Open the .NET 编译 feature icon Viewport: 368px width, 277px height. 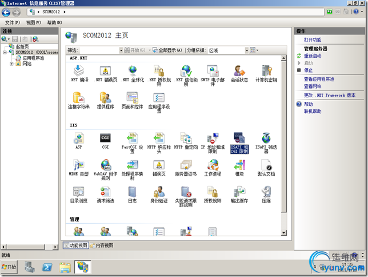[x=79, y=73]
